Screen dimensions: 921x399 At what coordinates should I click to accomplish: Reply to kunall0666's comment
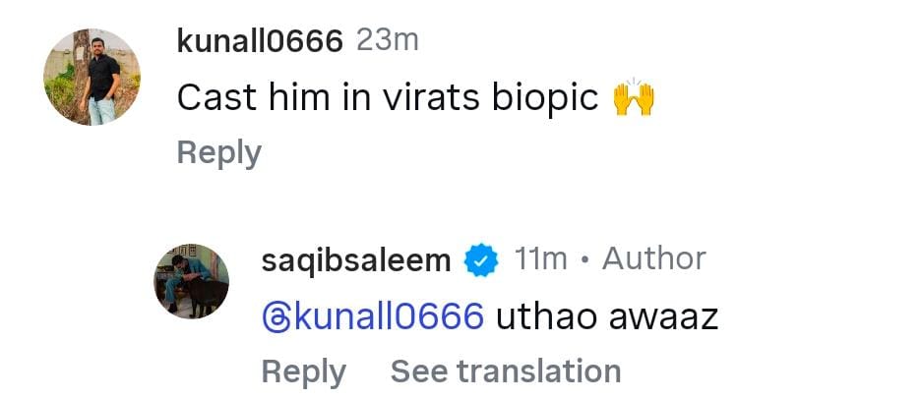tap(218, 152)
